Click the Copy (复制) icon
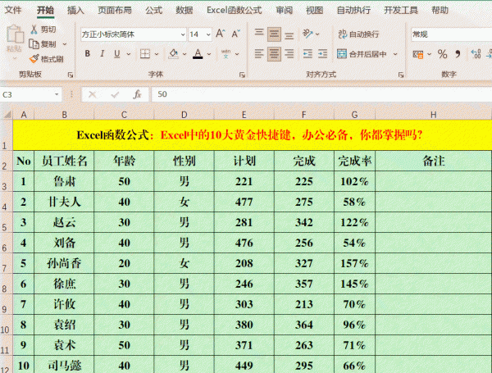The width and height of the screenshot is (492, 373). [34, 44]
